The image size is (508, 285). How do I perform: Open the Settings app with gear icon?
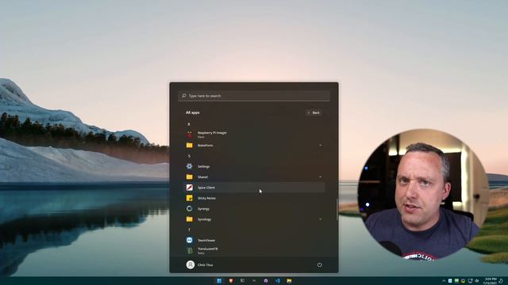[x=254, y=166]
